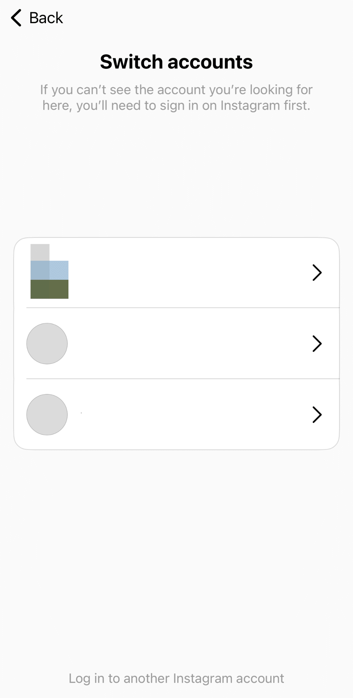Log in to another Instagram account
Image resolution: width=353 pixels, height=698 pixels.
coord(176,678)
